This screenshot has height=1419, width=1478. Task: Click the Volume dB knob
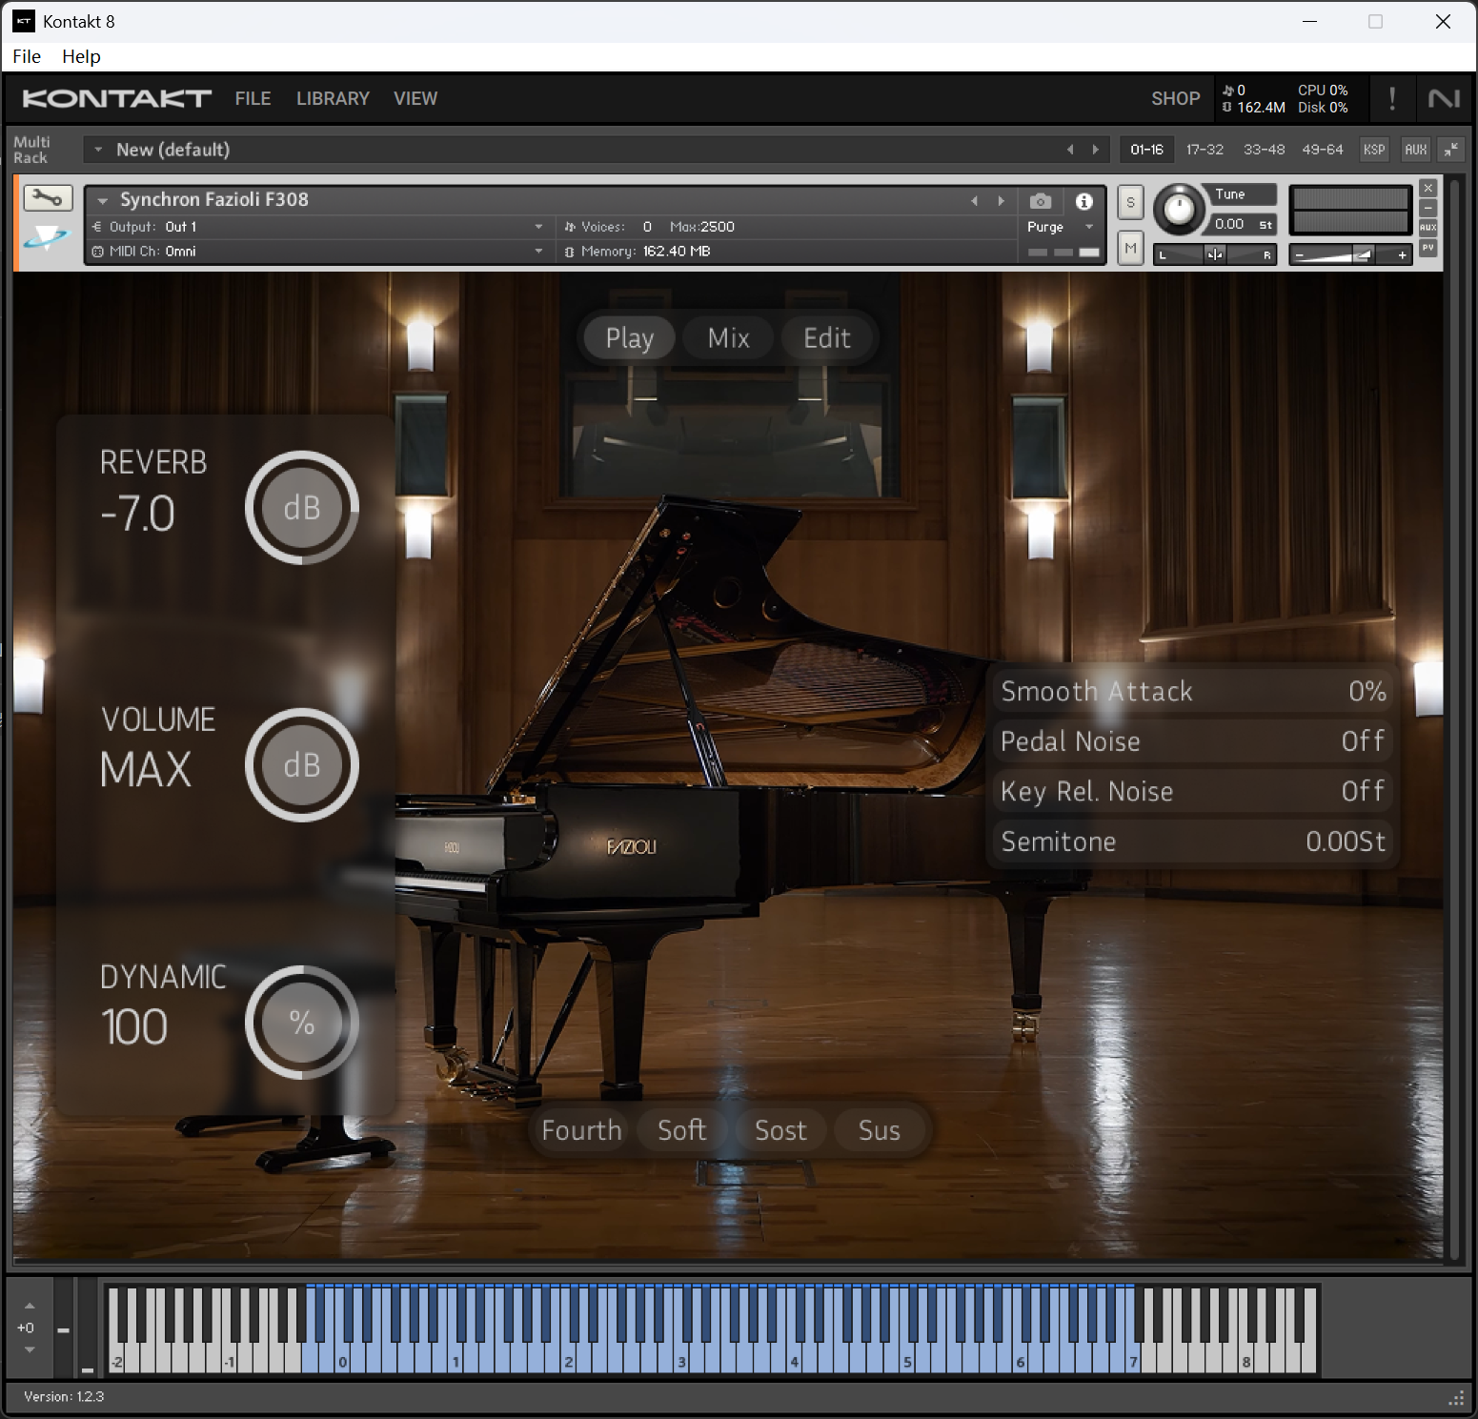[x=302, y=765]
